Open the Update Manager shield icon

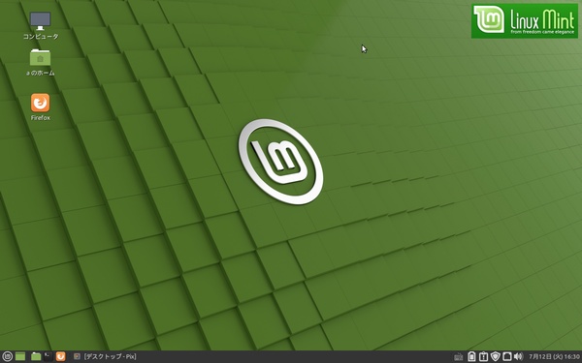[x=495, y=356]
